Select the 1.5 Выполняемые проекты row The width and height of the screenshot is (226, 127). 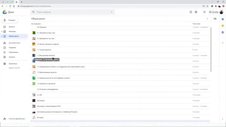pyautogui.click(x=120, y=72)
